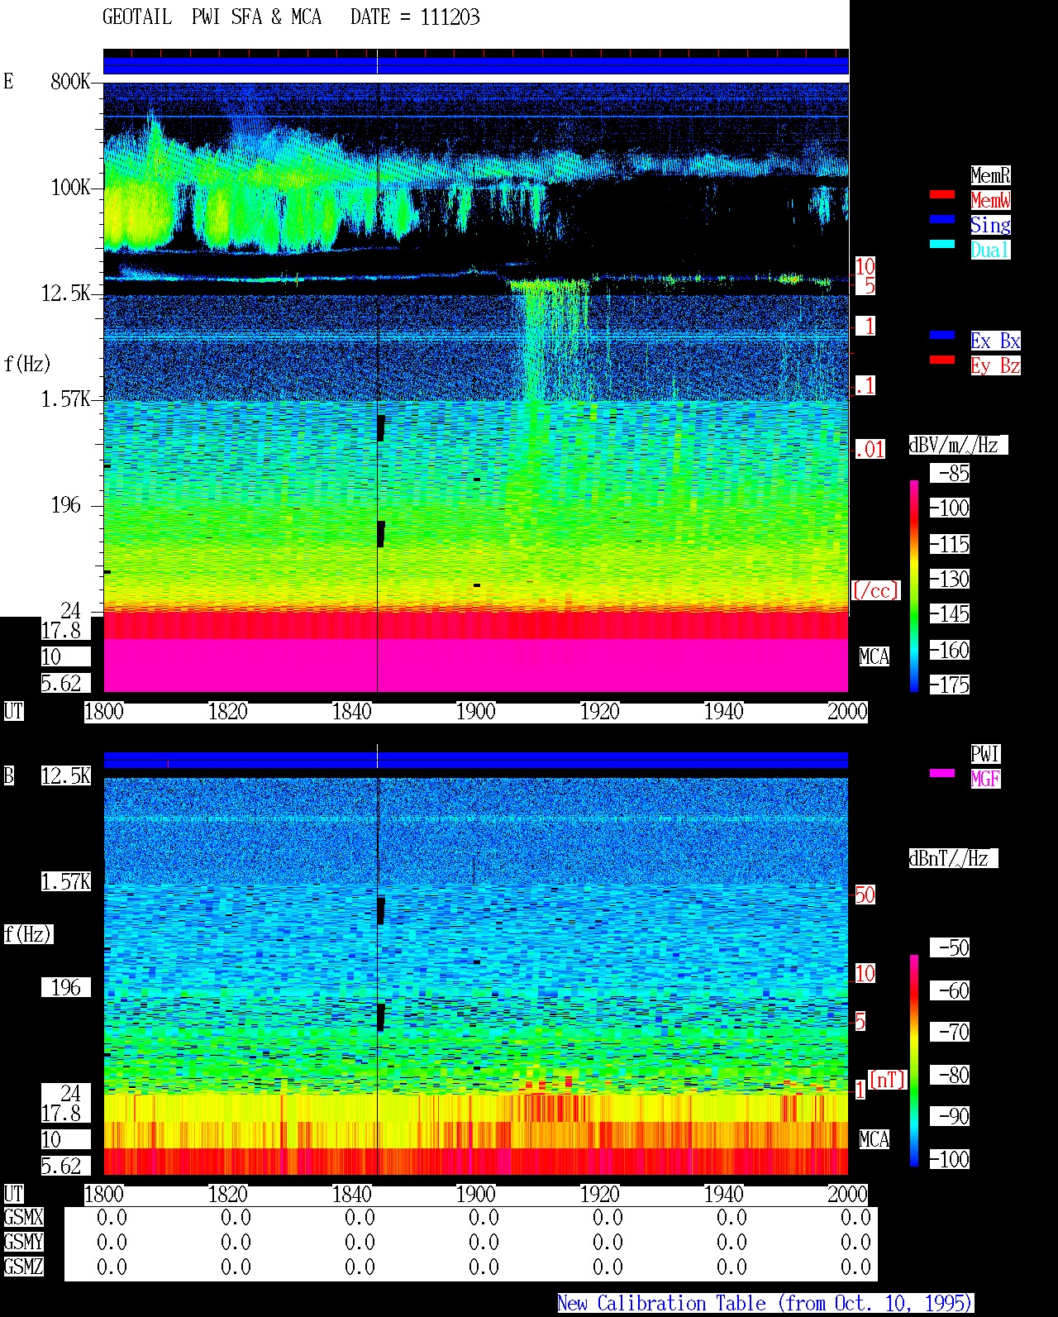The image size is (1058, 1317).
Task: Click the 1920 UT tick under B panel
Action: [600, 1195]
